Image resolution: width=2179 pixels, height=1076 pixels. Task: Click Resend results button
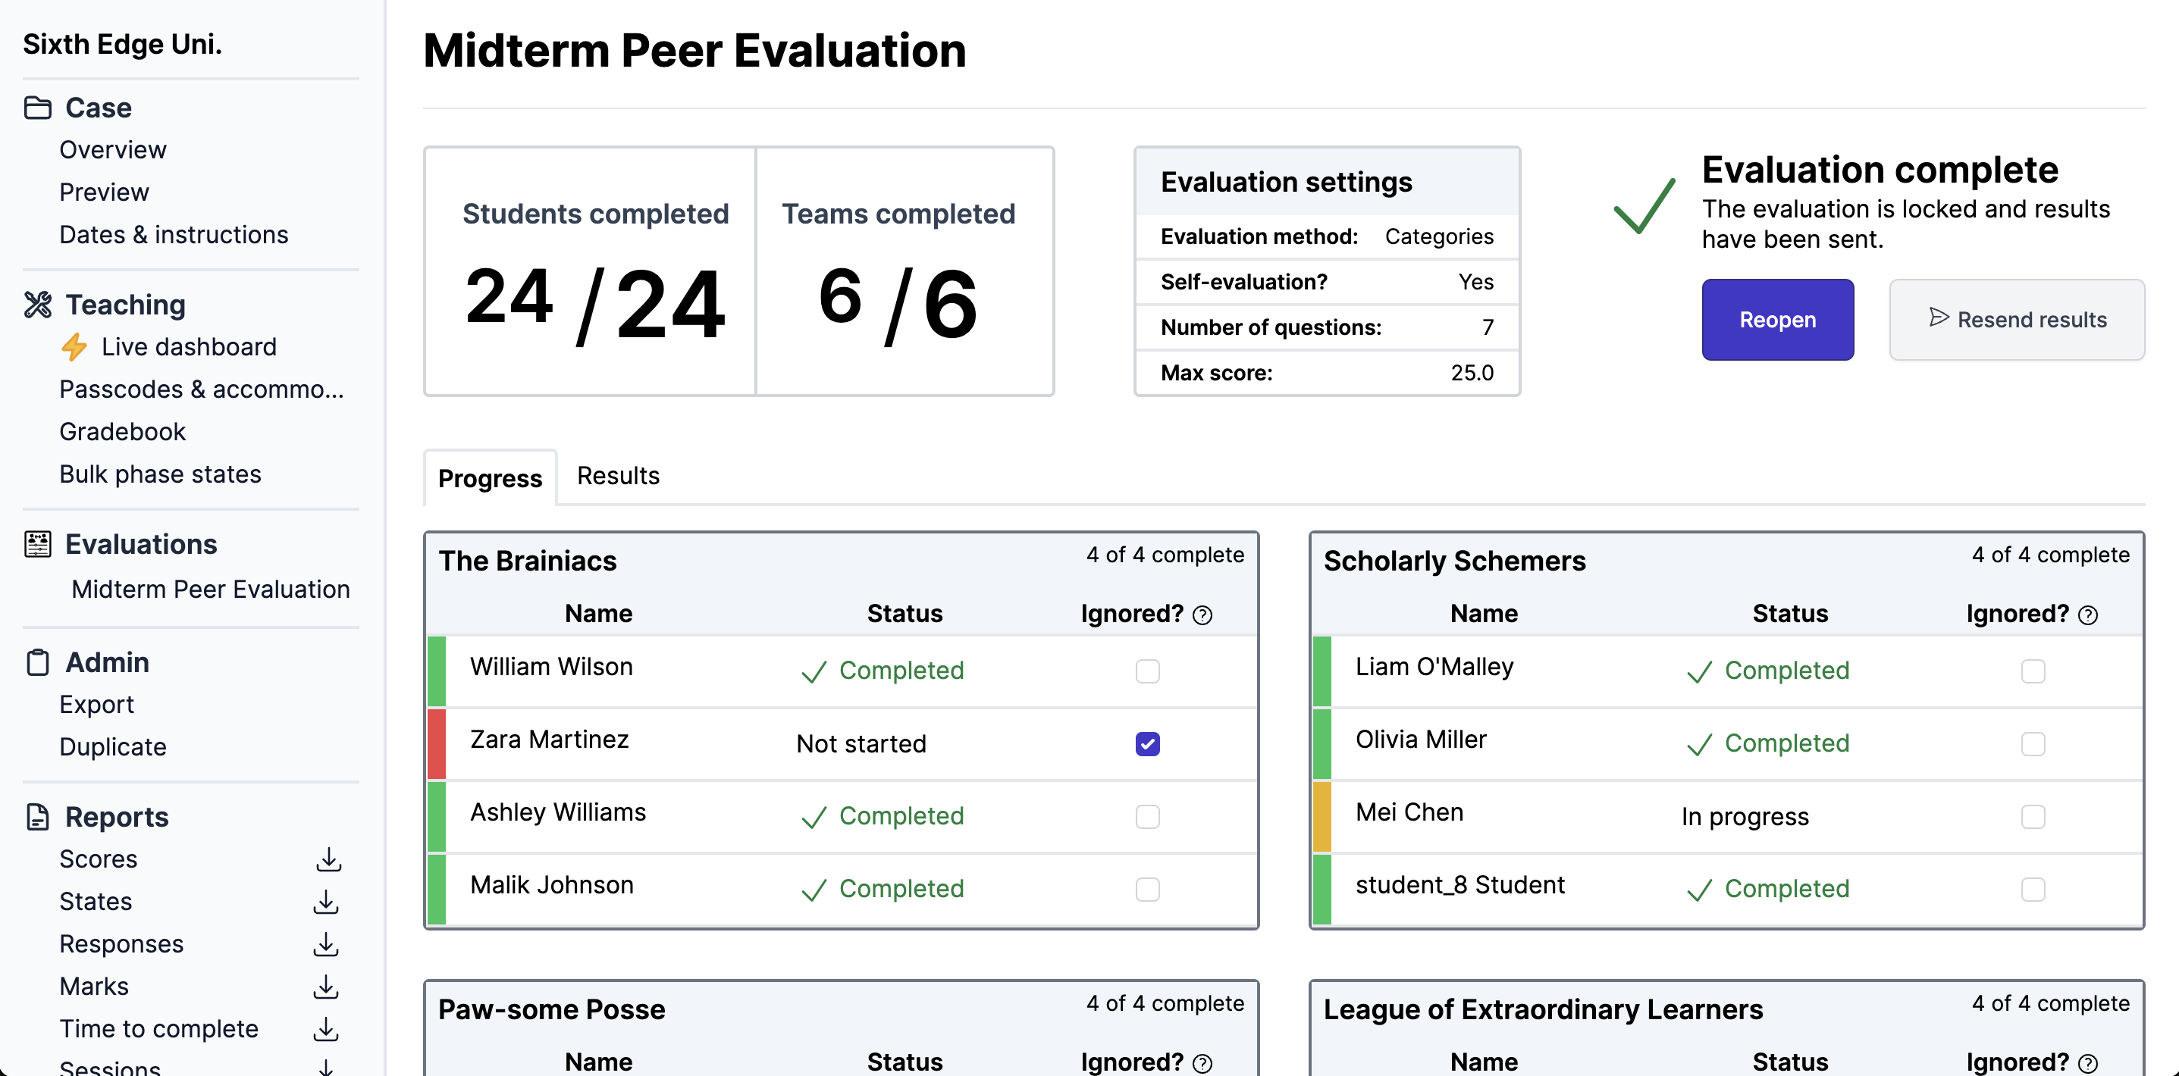pyautogui.click(x=2017, y=320)
